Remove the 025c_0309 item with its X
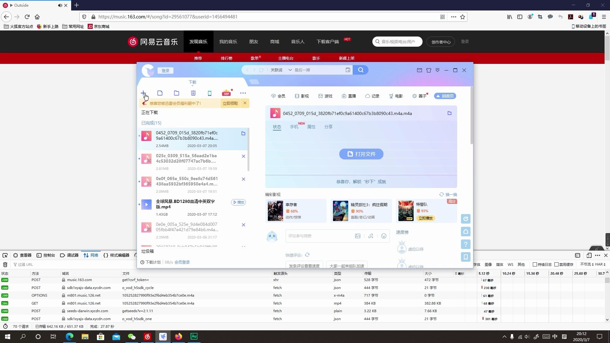This screenshot has width=610, height=343. pyautogui.click(x=243, y=156)
